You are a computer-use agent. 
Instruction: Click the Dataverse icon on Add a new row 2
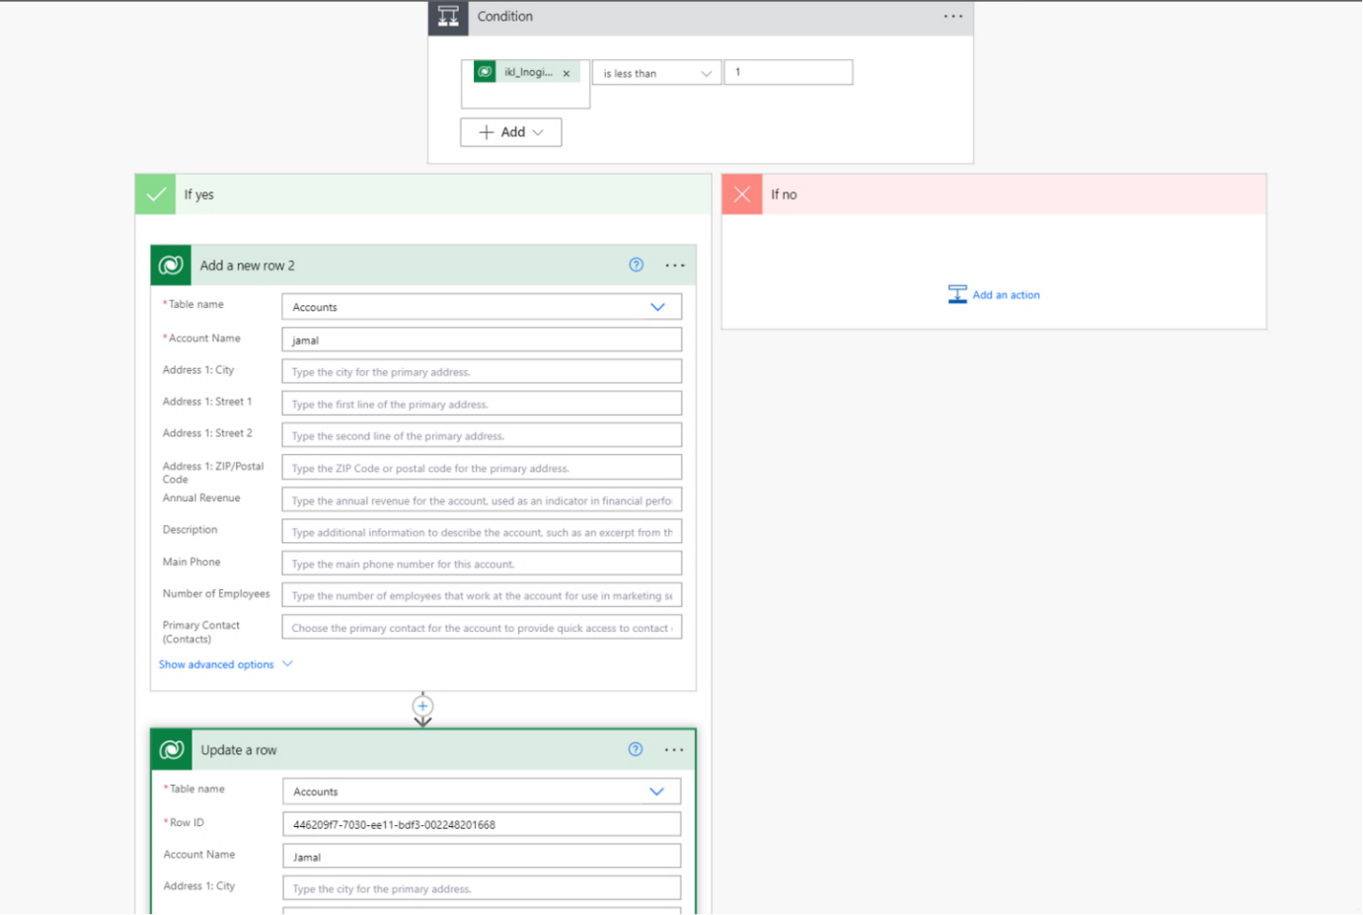(x=171, y=266)
